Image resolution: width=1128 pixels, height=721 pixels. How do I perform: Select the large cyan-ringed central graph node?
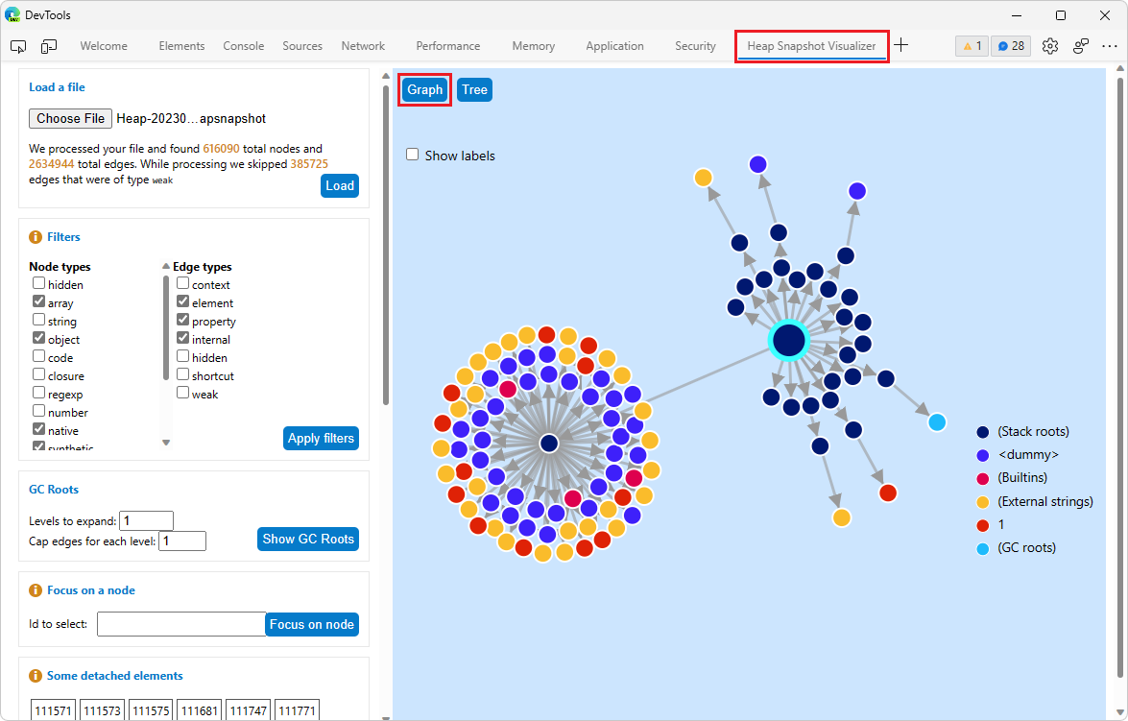[789, 341]
